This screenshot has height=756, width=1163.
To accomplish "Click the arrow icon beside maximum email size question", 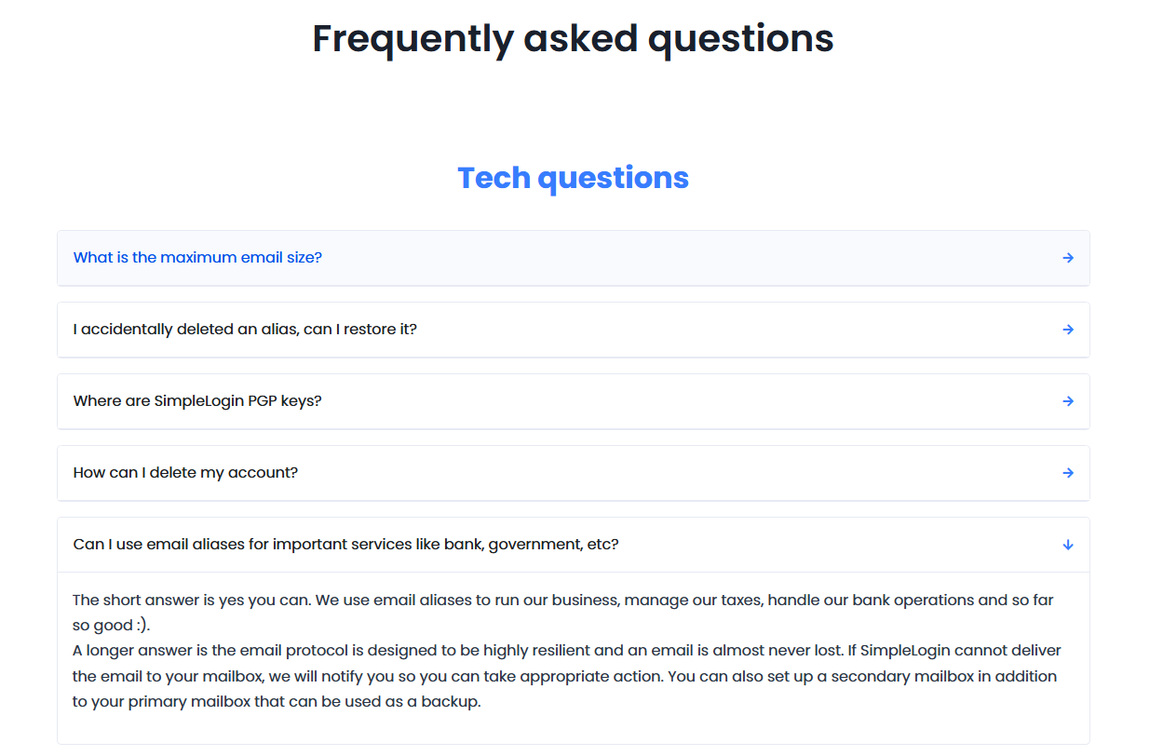I will [x=1068, y=258].
